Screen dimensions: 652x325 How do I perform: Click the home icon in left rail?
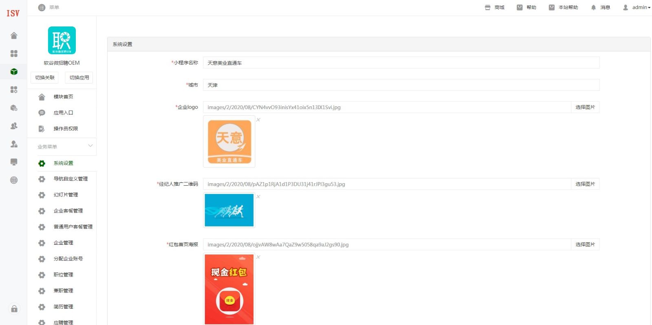tap(14, 35)
